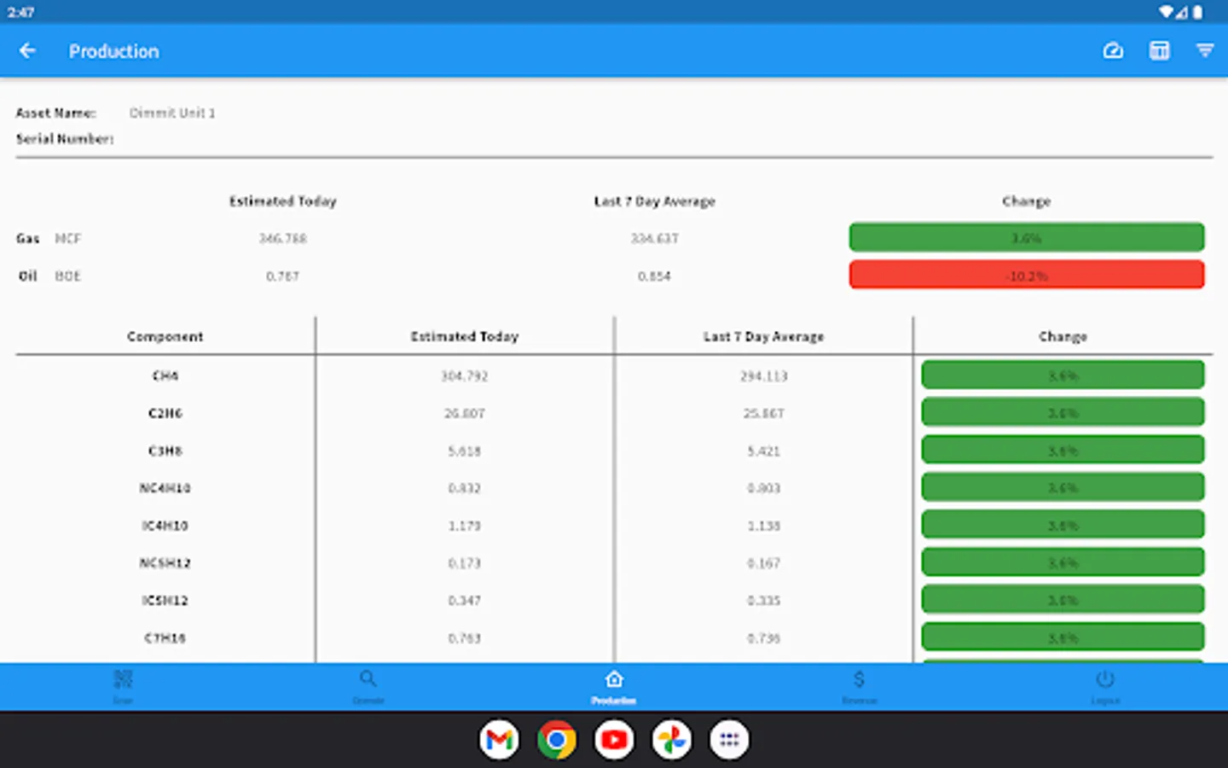
Task: Click the green Gas change bar
Action: pos(1027,237)
